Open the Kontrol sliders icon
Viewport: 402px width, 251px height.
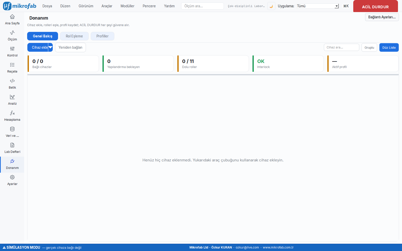pos(12,49)
